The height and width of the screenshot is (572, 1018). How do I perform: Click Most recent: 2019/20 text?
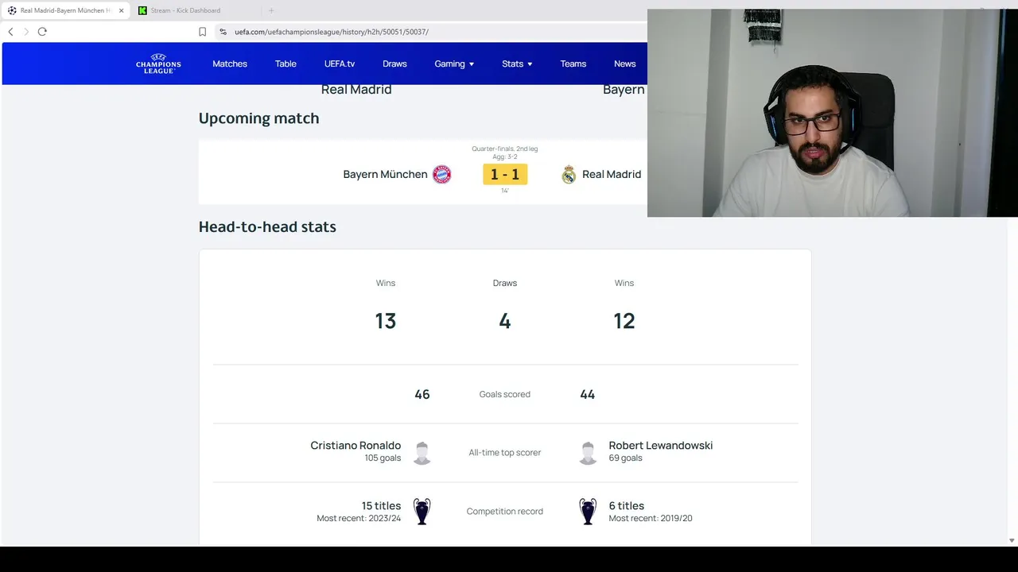pos(651,519)
